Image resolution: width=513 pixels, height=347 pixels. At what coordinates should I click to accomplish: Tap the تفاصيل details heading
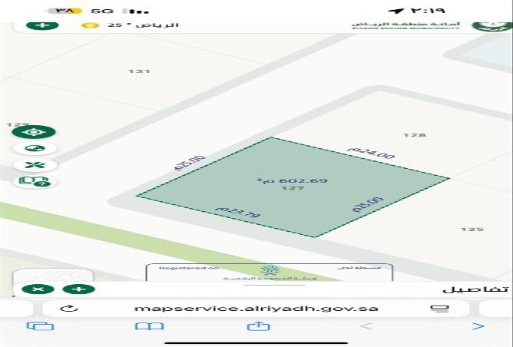[475, 289]
